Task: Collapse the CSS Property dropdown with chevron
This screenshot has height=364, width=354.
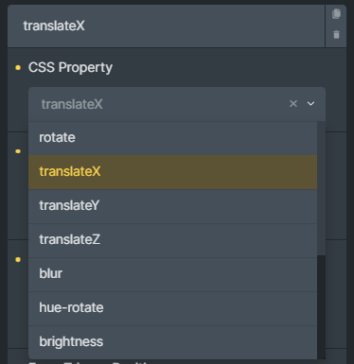Action: pyautogui.click(x=310, y=104)
